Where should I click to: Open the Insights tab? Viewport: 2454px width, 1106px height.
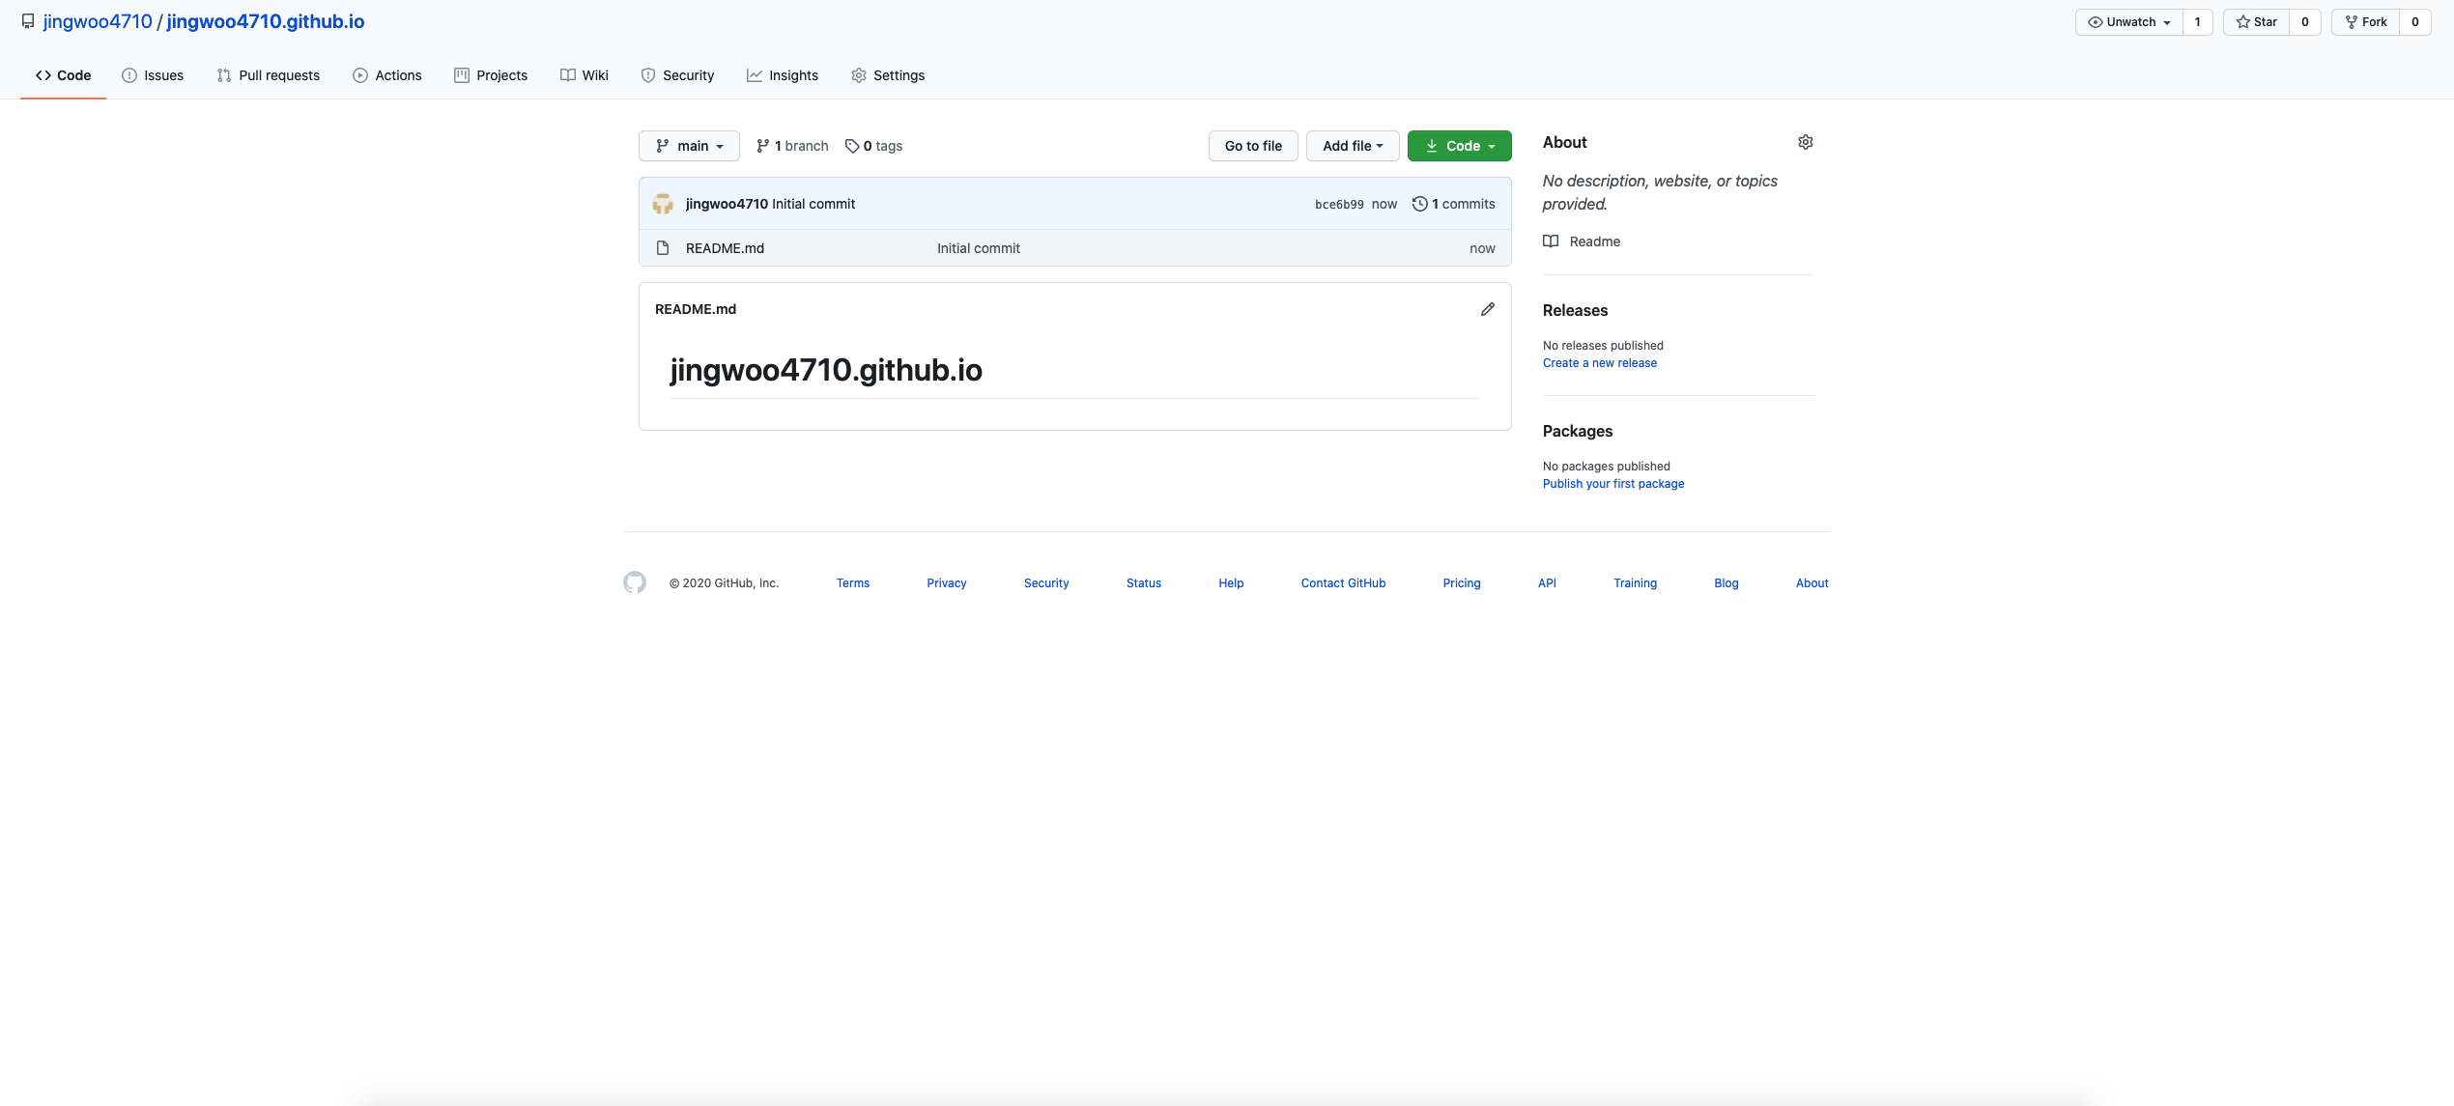click(783, 75)
